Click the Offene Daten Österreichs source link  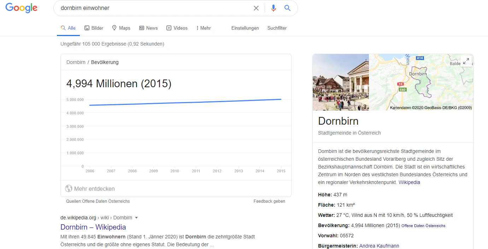(x=423, y=226)
